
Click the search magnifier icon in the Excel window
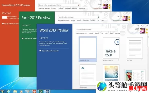[98, 17]
